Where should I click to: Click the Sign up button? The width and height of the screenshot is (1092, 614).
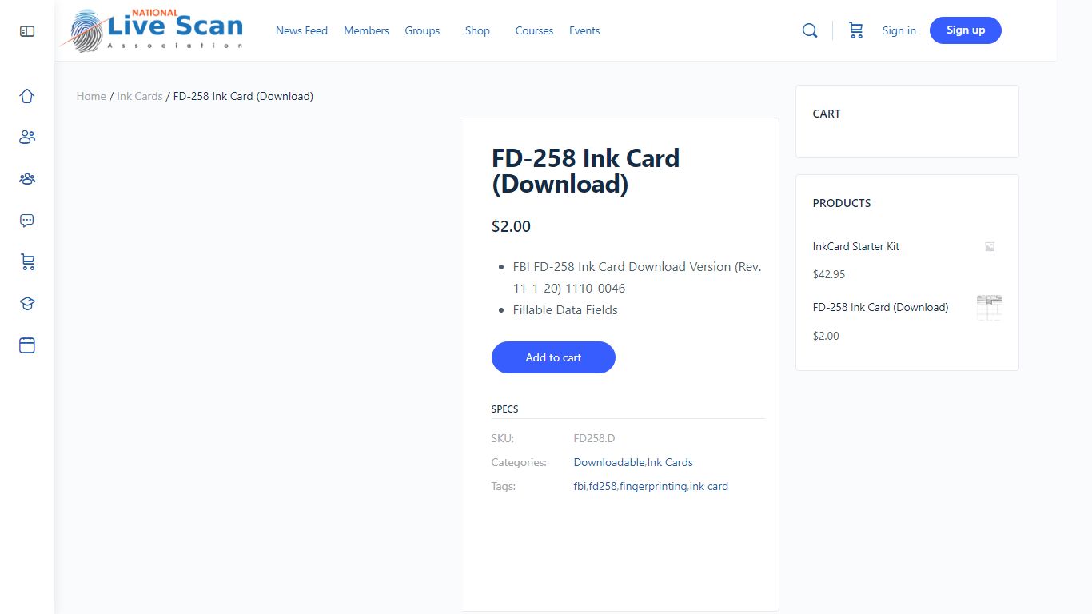pos(966,30)
